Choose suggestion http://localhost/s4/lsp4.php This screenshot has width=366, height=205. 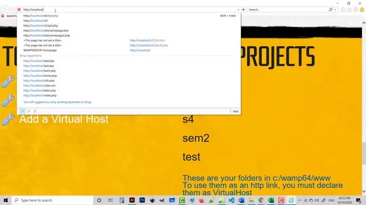41,16
